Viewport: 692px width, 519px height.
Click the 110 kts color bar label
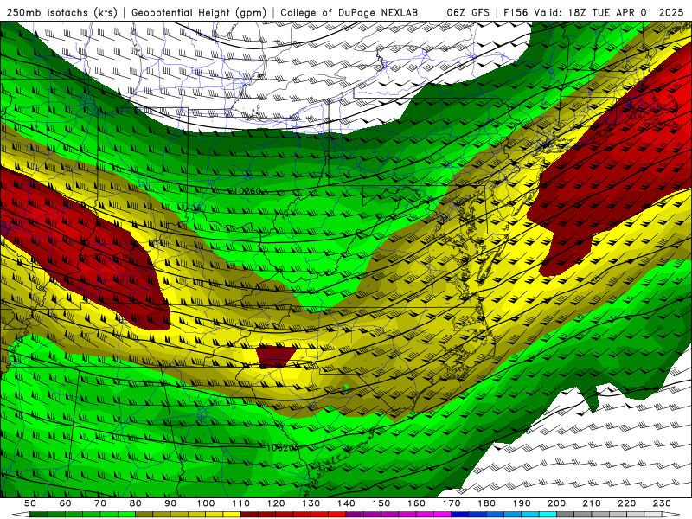click(x=241, y=503)
